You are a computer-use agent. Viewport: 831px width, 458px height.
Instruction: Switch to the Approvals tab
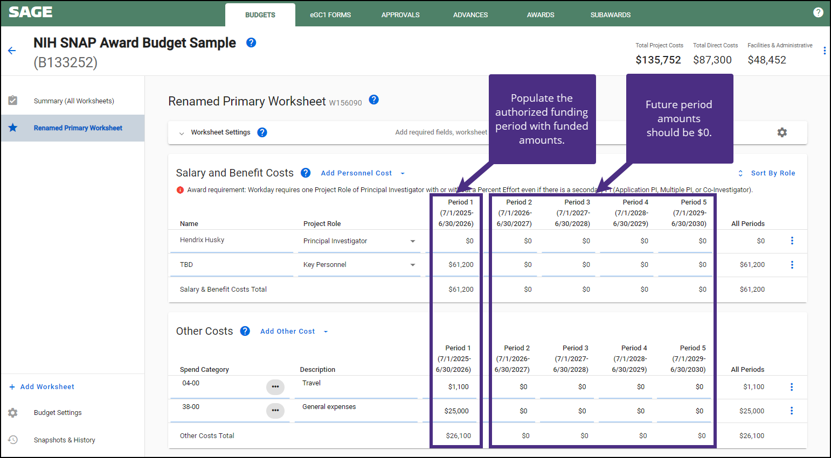pos(400,15)
